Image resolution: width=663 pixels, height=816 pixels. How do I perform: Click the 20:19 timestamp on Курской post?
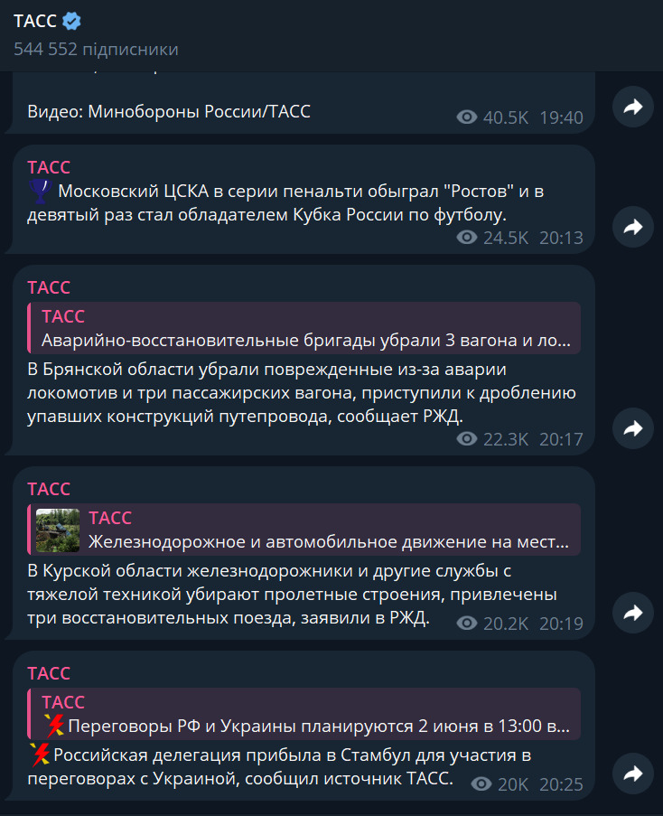[x=561, y=624]
